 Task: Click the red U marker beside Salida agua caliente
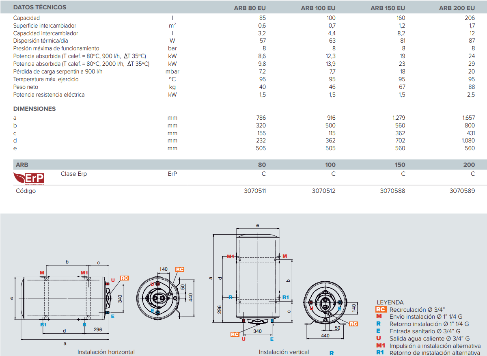tap(379, 338)
